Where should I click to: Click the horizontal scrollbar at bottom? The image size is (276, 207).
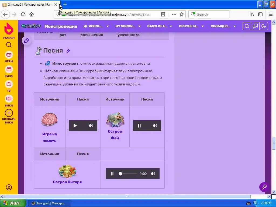point(127,196)
